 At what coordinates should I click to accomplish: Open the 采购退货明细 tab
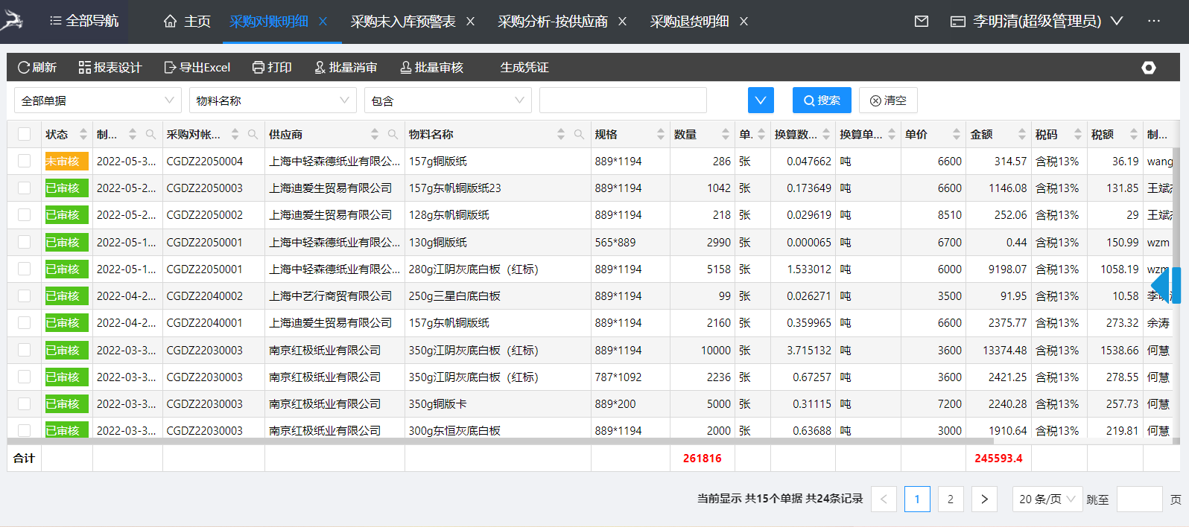(x=689, y=22)
